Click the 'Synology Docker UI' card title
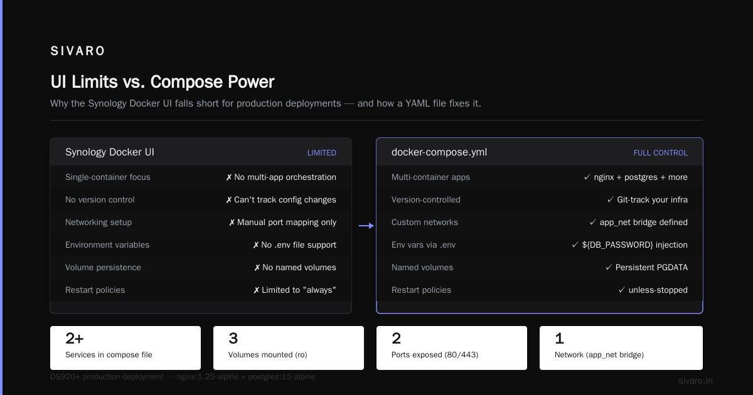Viewport: 753px width, 395px height. 110,152
